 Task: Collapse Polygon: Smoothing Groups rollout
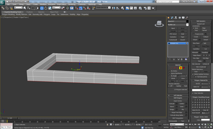(201, 97)
